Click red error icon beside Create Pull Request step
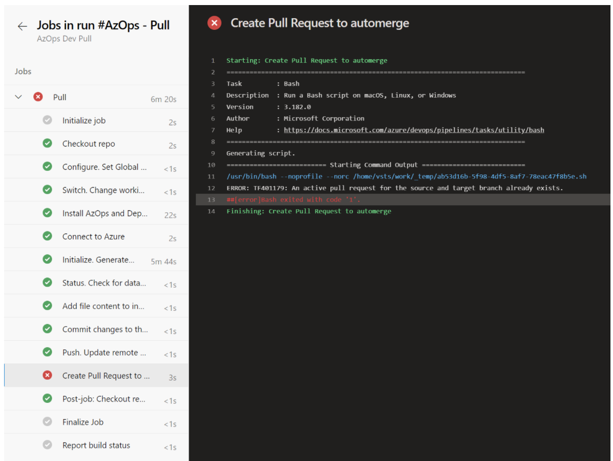Viewport: 613px width, 461px height. pos(48,375)
